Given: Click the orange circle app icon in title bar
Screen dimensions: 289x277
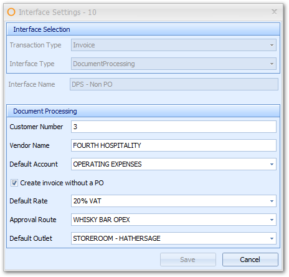Looking at the screenshot, I should (x=11, y=12).
